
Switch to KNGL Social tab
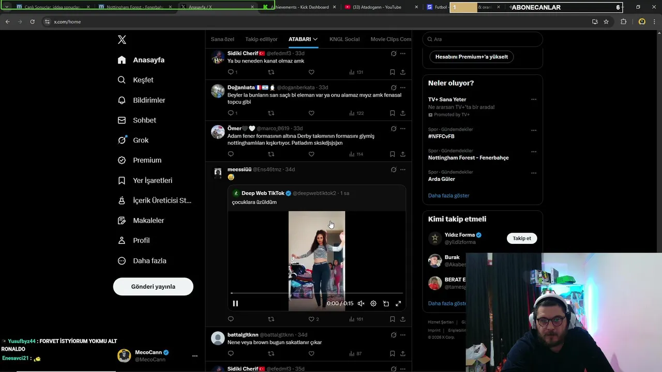344,39
